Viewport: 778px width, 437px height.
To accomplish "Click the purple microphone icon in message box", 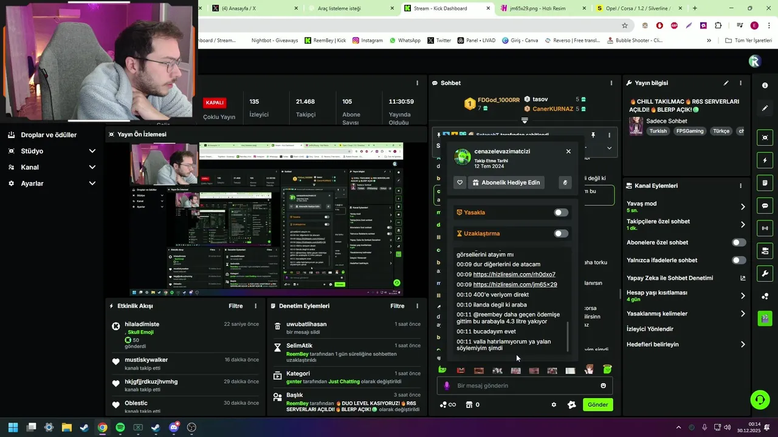I will [447, 385].
